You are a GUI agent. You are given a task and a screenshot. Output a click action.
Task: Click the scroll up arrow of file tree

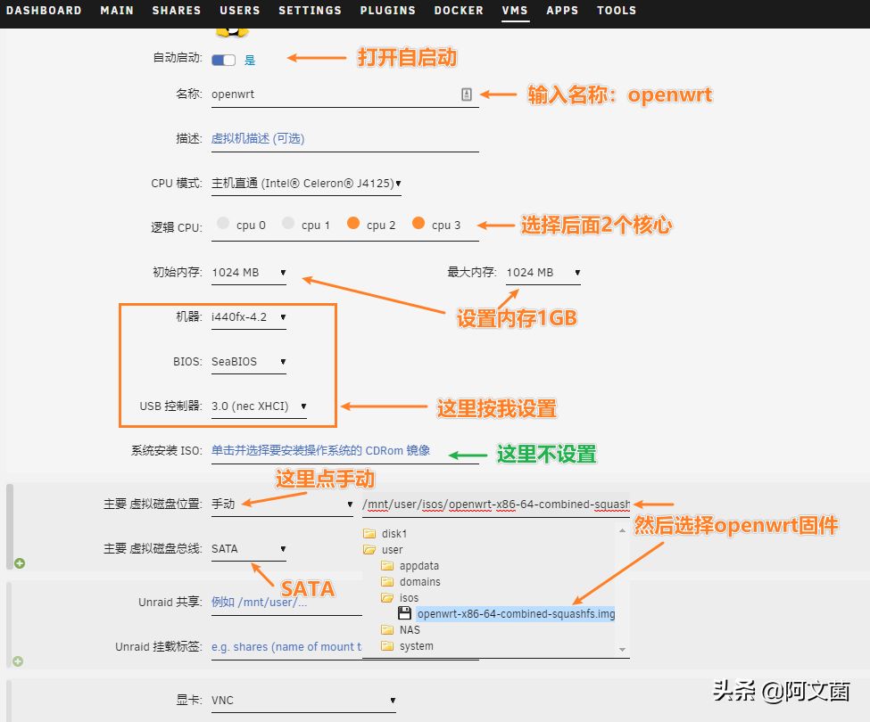coord(623,531)
